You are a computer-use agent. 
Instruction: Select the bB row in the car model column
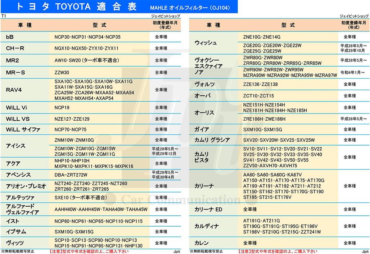tap(9, 36)
